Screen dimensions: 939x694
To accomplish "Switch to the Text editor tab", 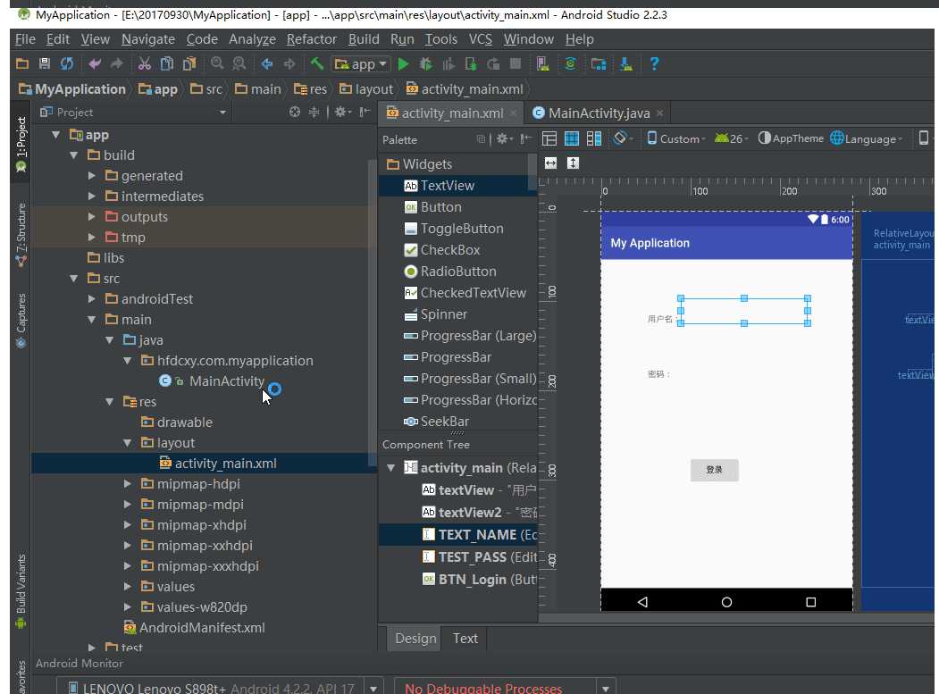I will click(465, 639).
